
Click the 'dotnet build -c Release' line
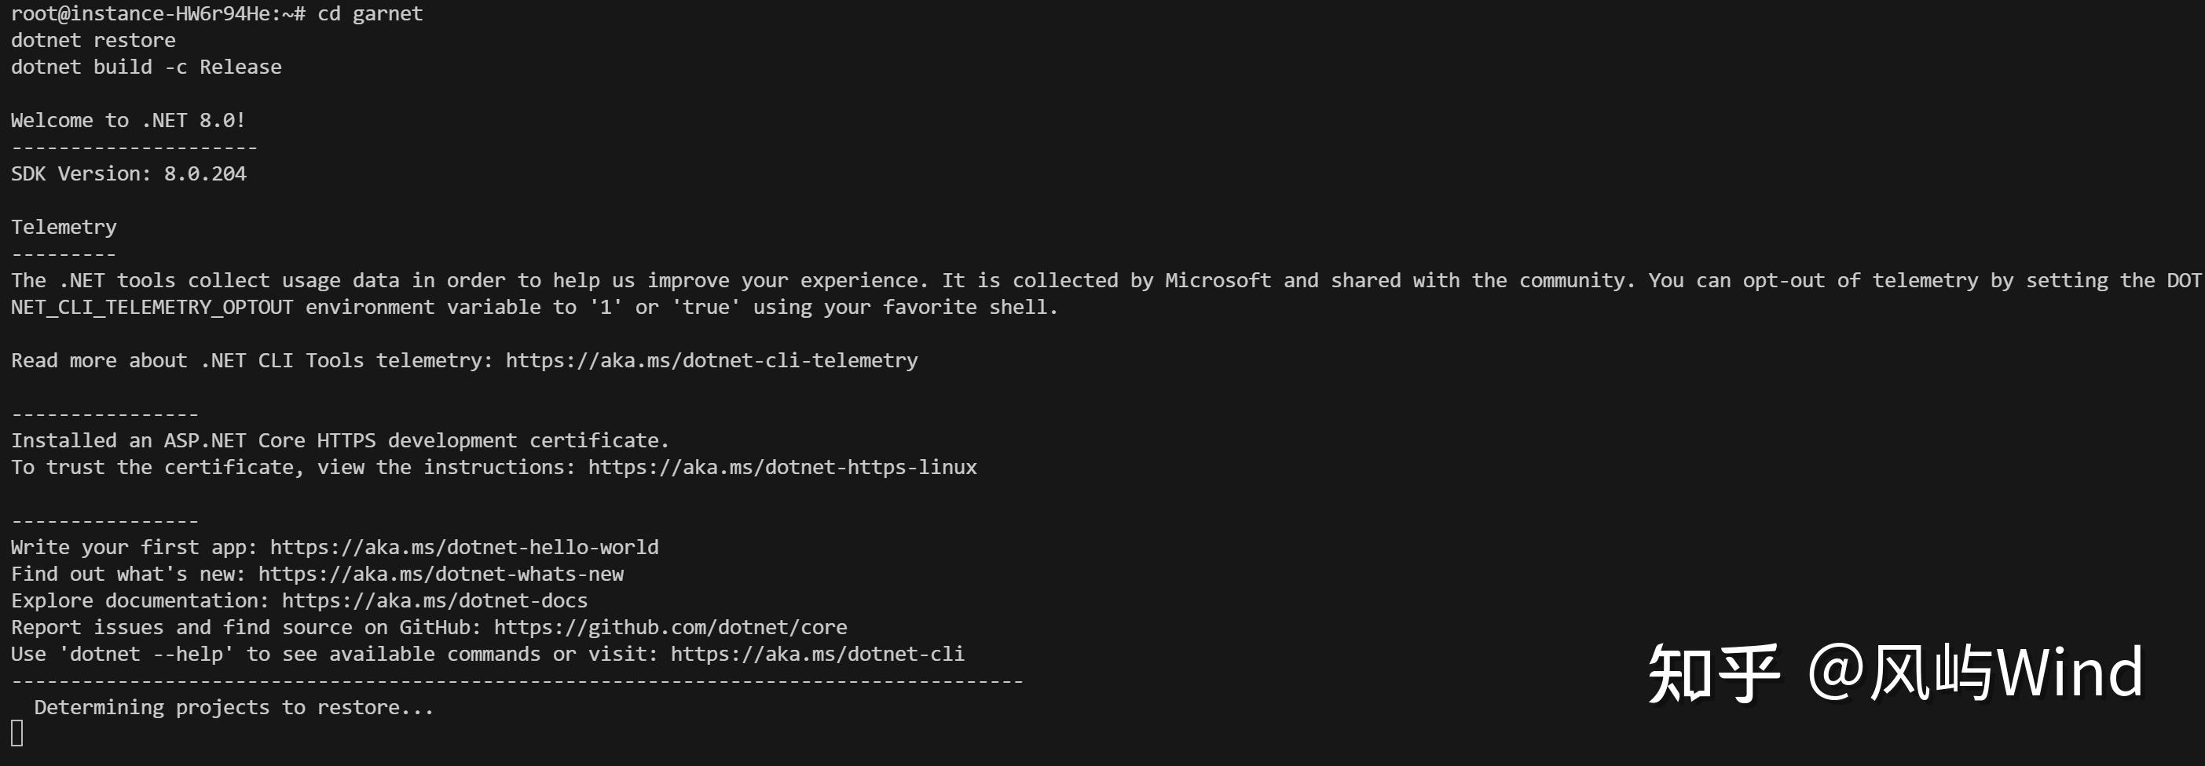click(146, 67)
